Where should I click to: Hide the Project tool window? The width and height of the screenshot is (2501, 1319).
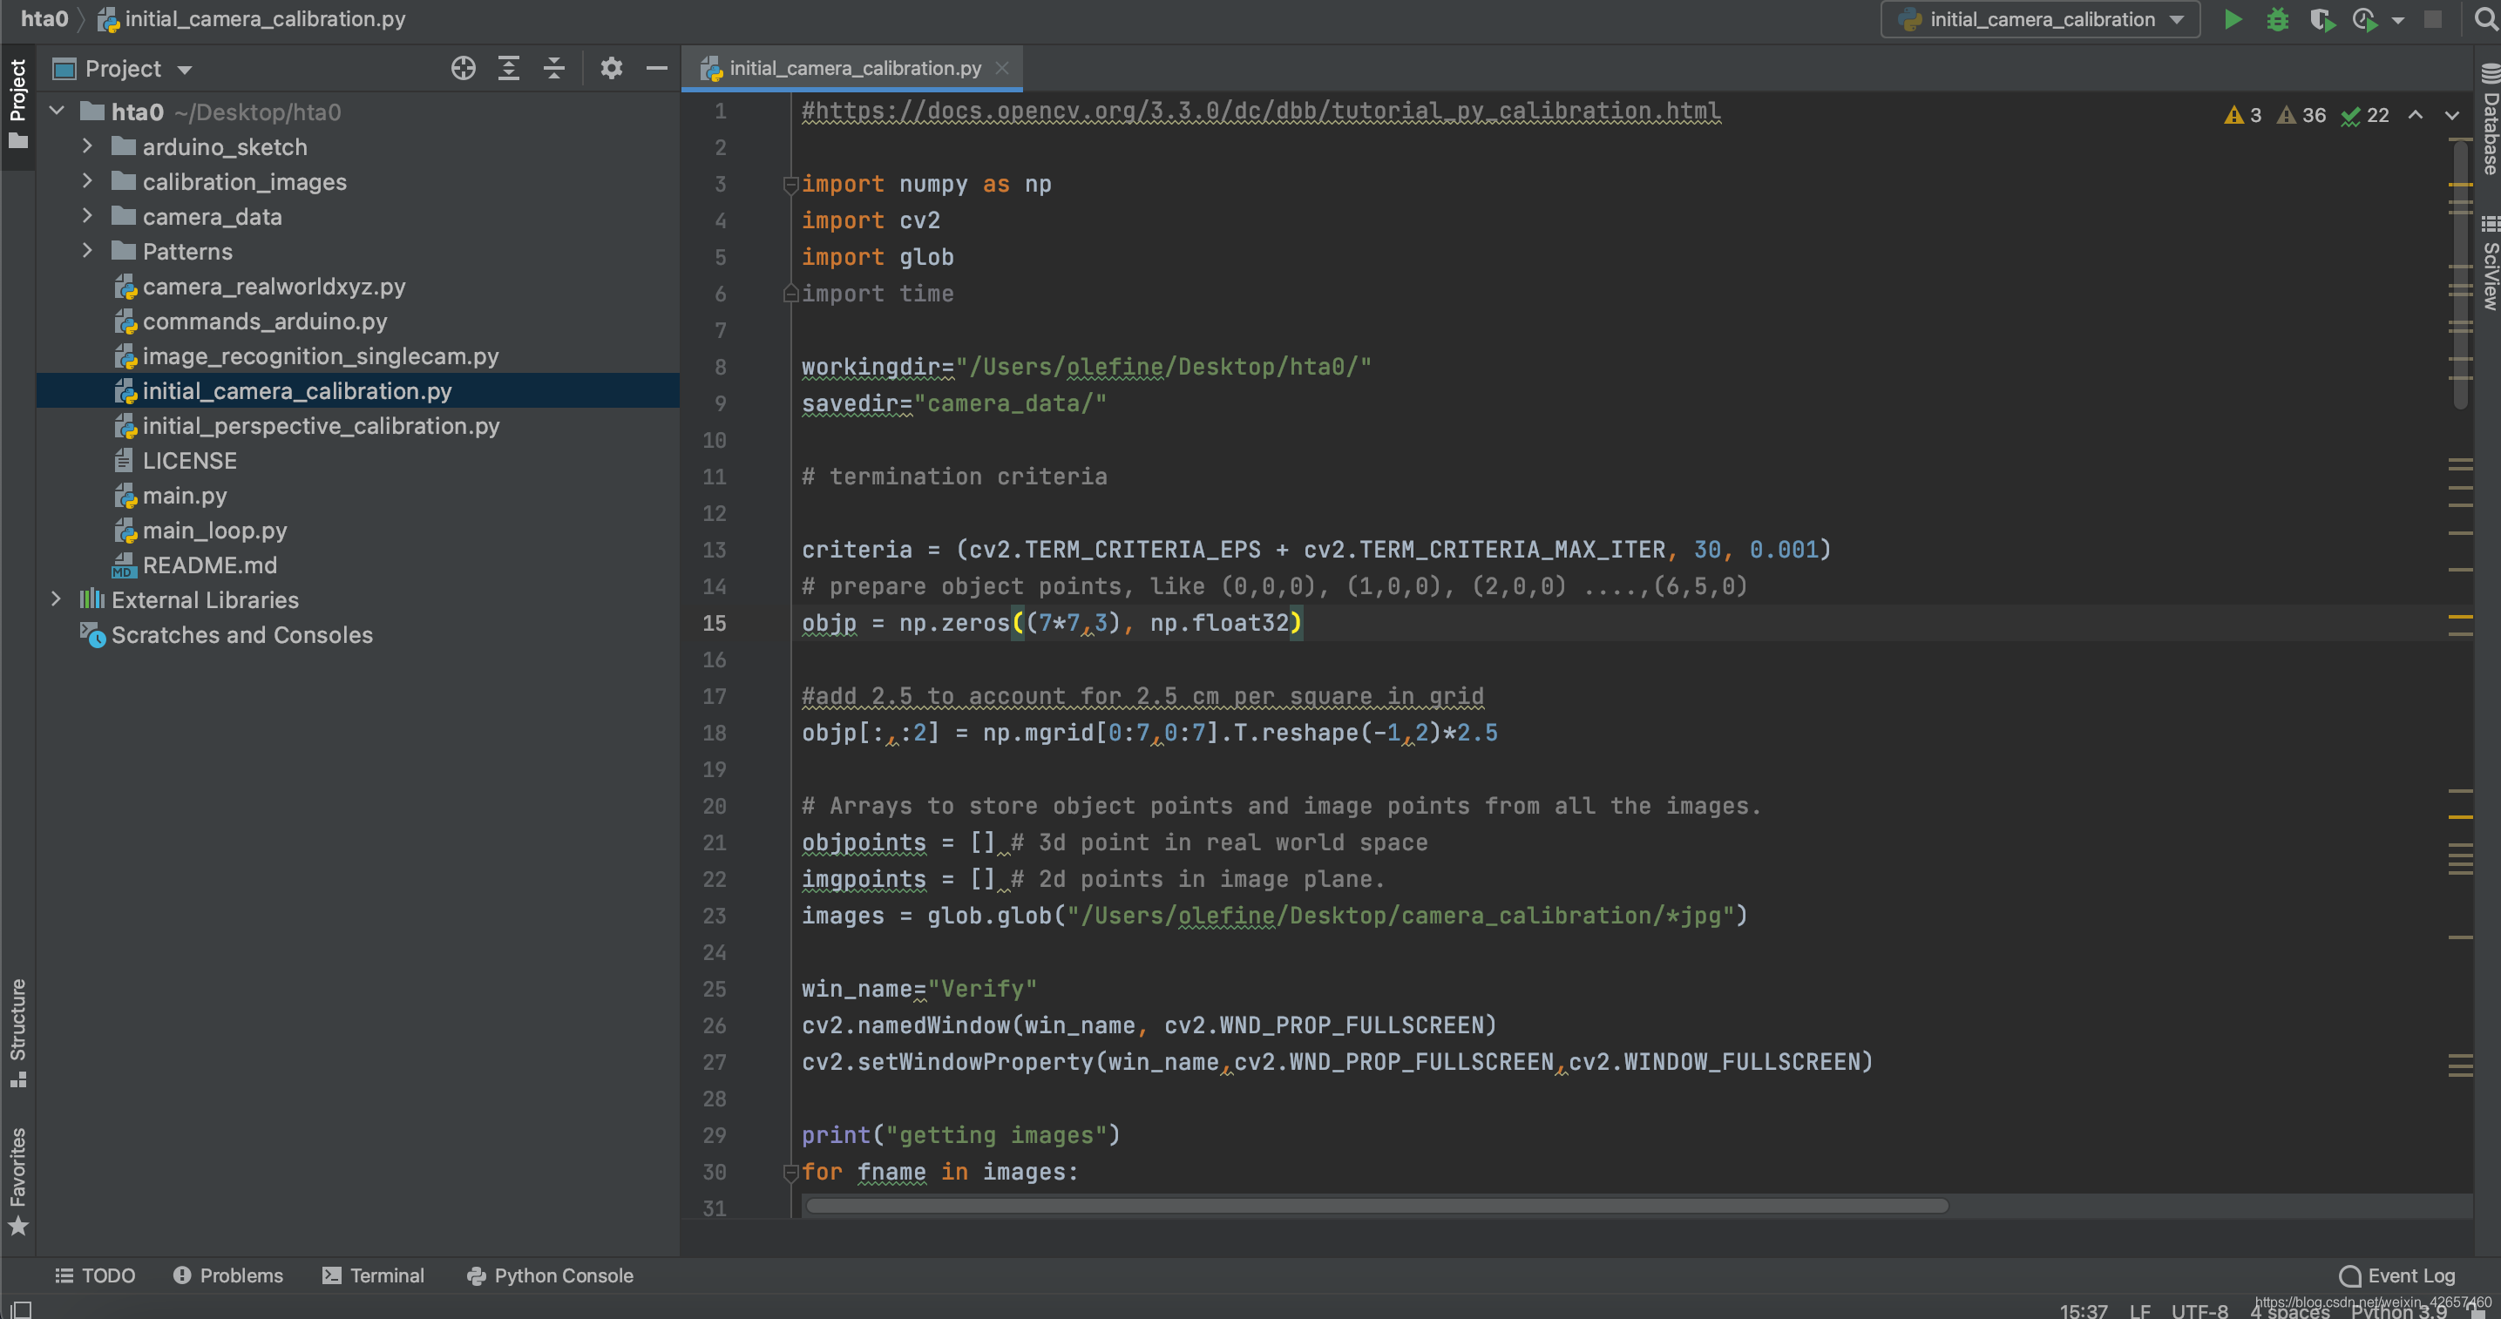coord(656,68)
